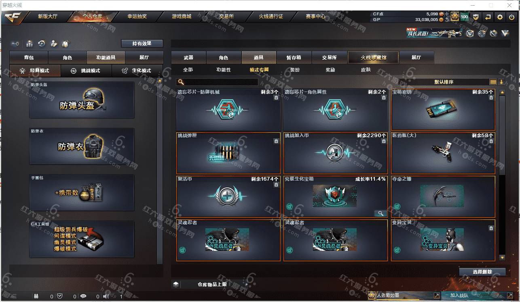The width and height of the screenshot is (520, 302).
Task: Expand the 仓库物品上限 bar arrow
Action: pyautogui.click(x=247, y=284)
